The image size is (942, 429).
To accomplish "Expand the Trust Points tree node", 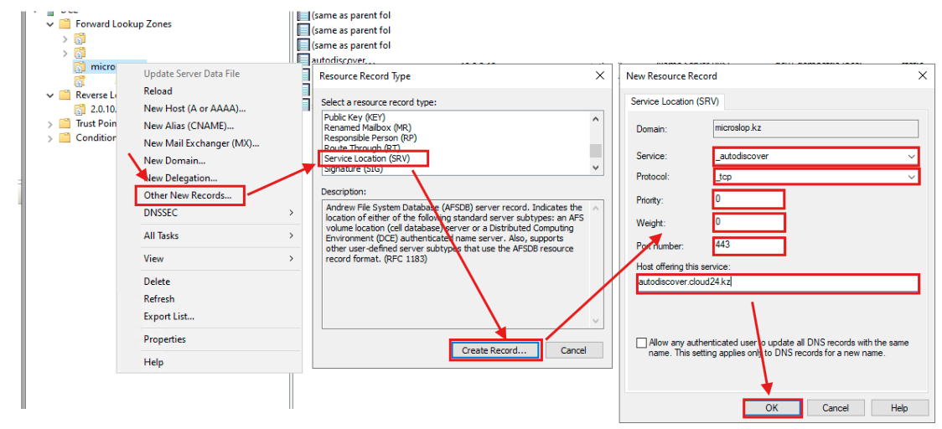I will tap(51, 123).
